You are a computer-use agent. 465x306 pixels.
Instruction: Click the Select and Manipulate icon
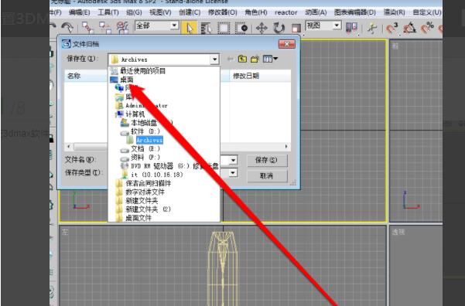click(372, 28)
